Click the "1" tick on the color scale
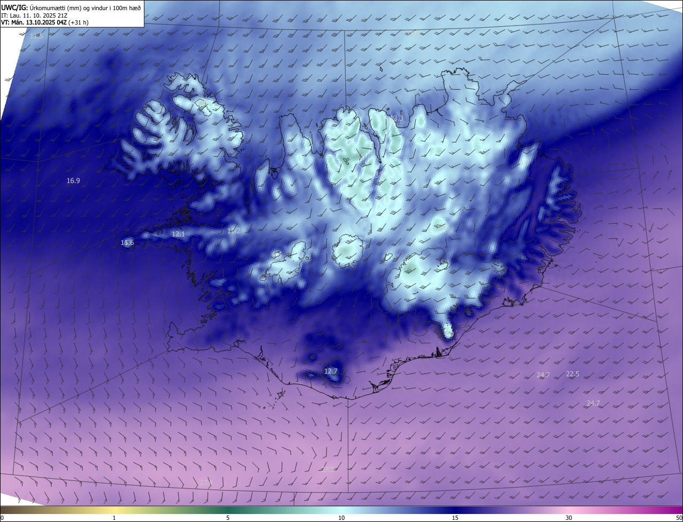The width and height of the screenshot is (683, 522). point(114,518)
